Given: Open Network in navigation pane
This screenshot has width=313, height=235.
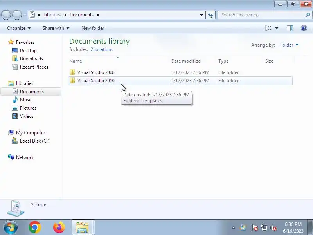Looking at the screenshot, I should point(25,157).
